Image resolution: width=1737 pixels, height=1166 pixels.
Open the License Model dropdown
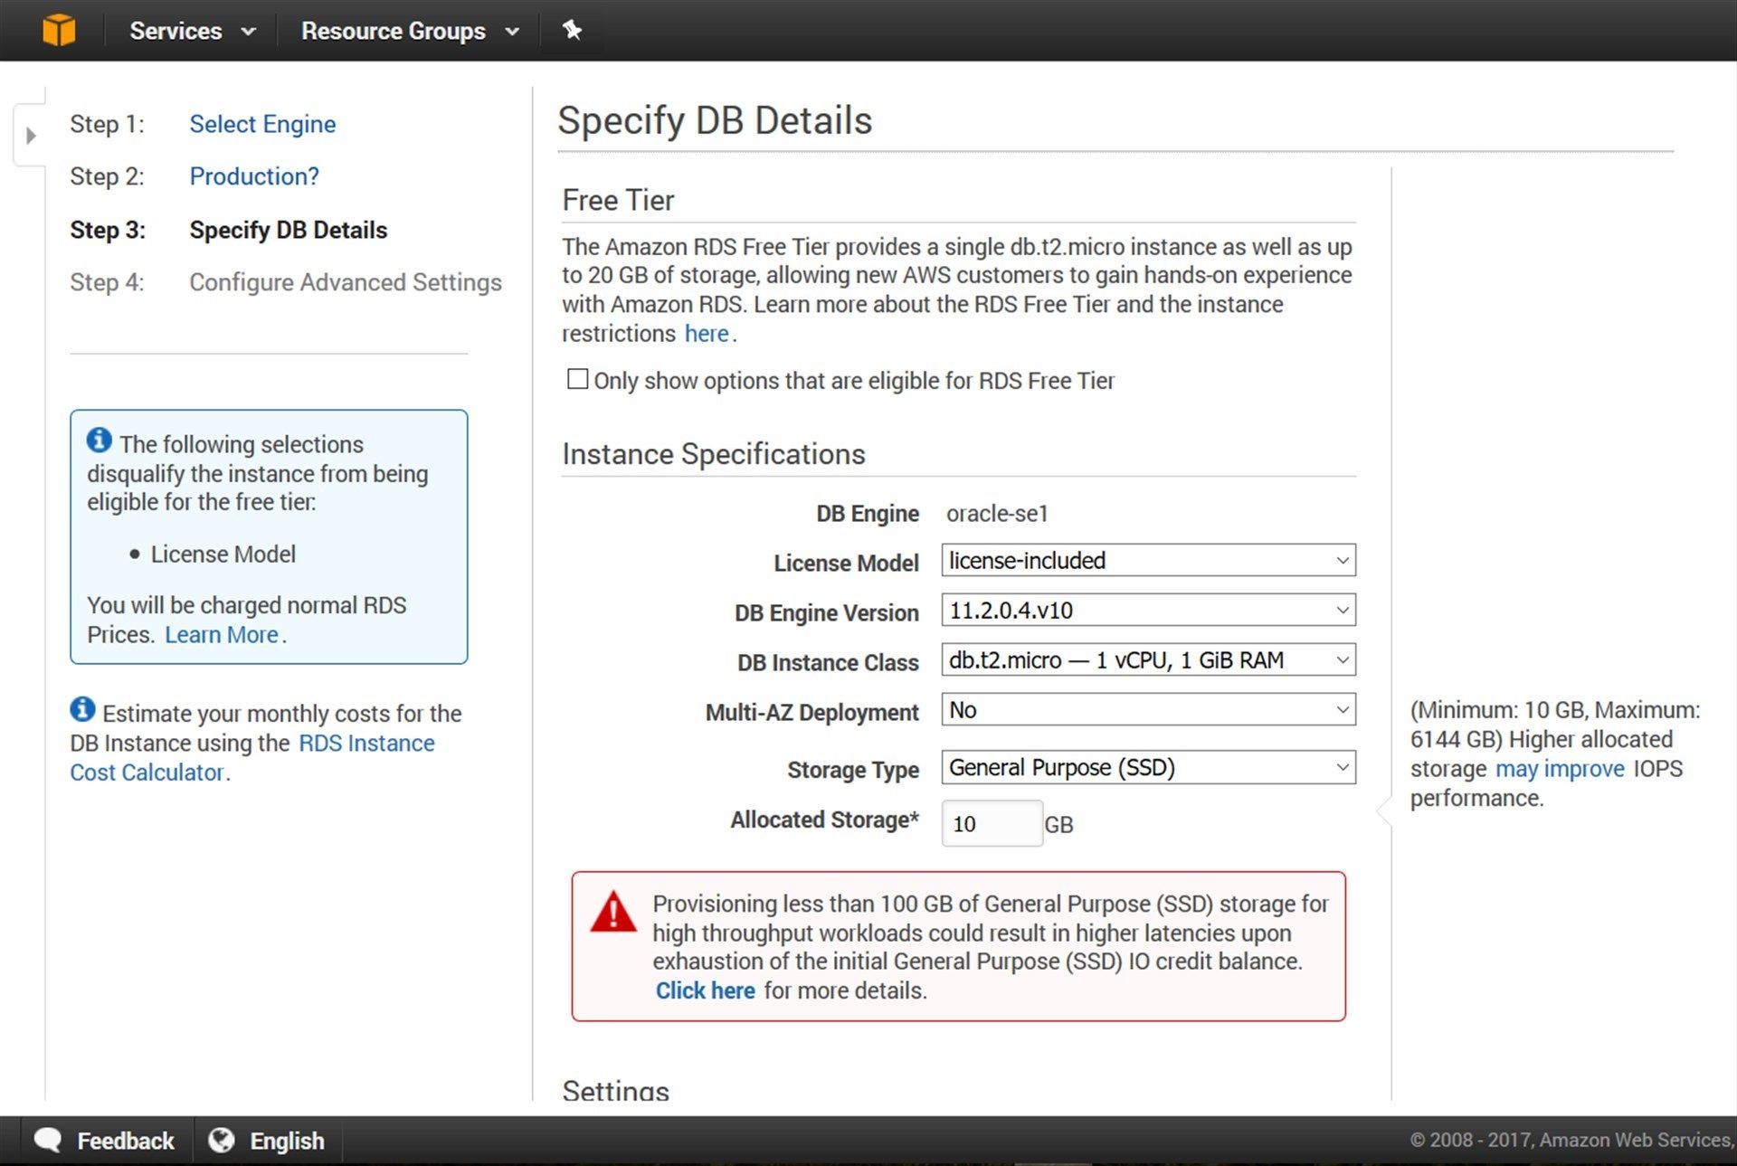click(x=1148, y=561)
